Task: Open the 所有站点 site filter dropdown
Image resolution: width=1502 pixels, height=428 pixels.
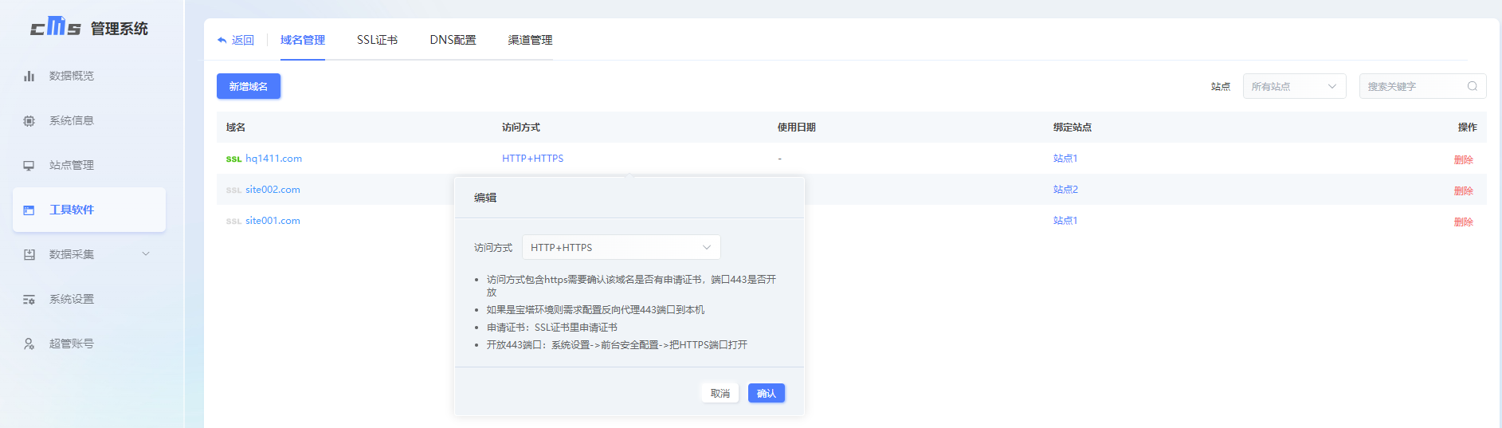Action: [1294, 86]
